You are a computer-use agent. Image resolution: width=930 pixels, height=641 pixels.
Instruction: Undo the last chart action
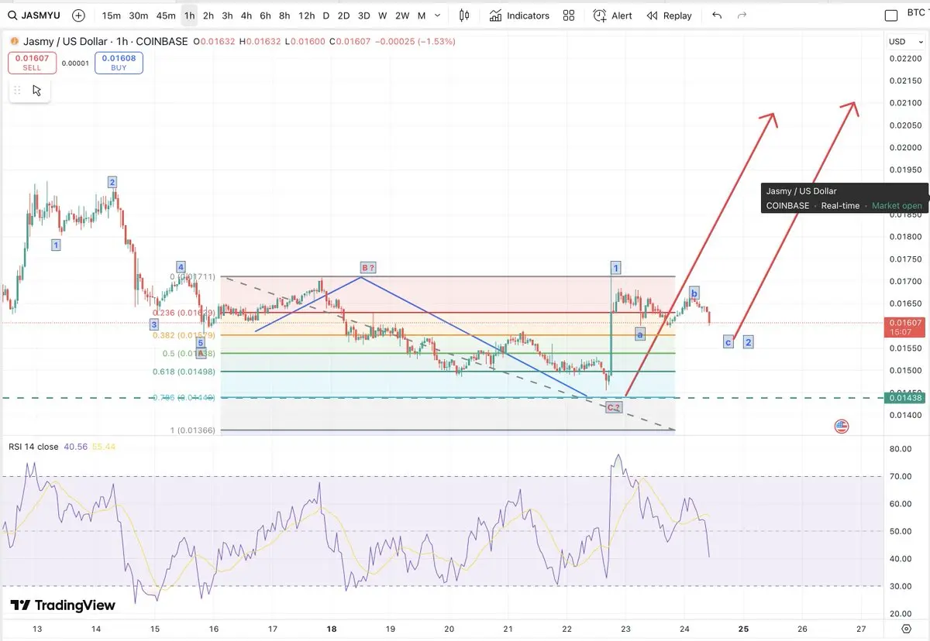tap(716, 15)
